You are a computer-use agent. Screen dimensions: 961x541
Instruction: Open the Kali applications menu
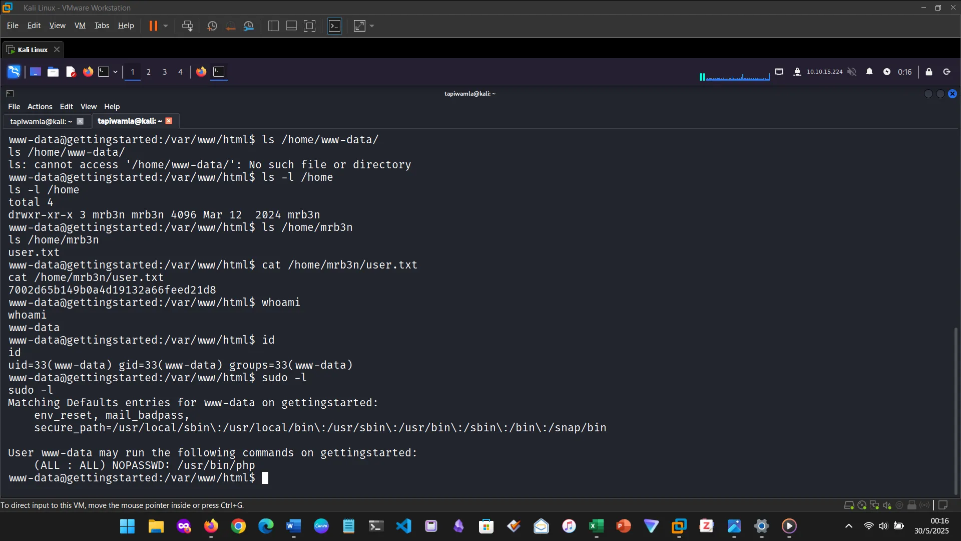14,72
